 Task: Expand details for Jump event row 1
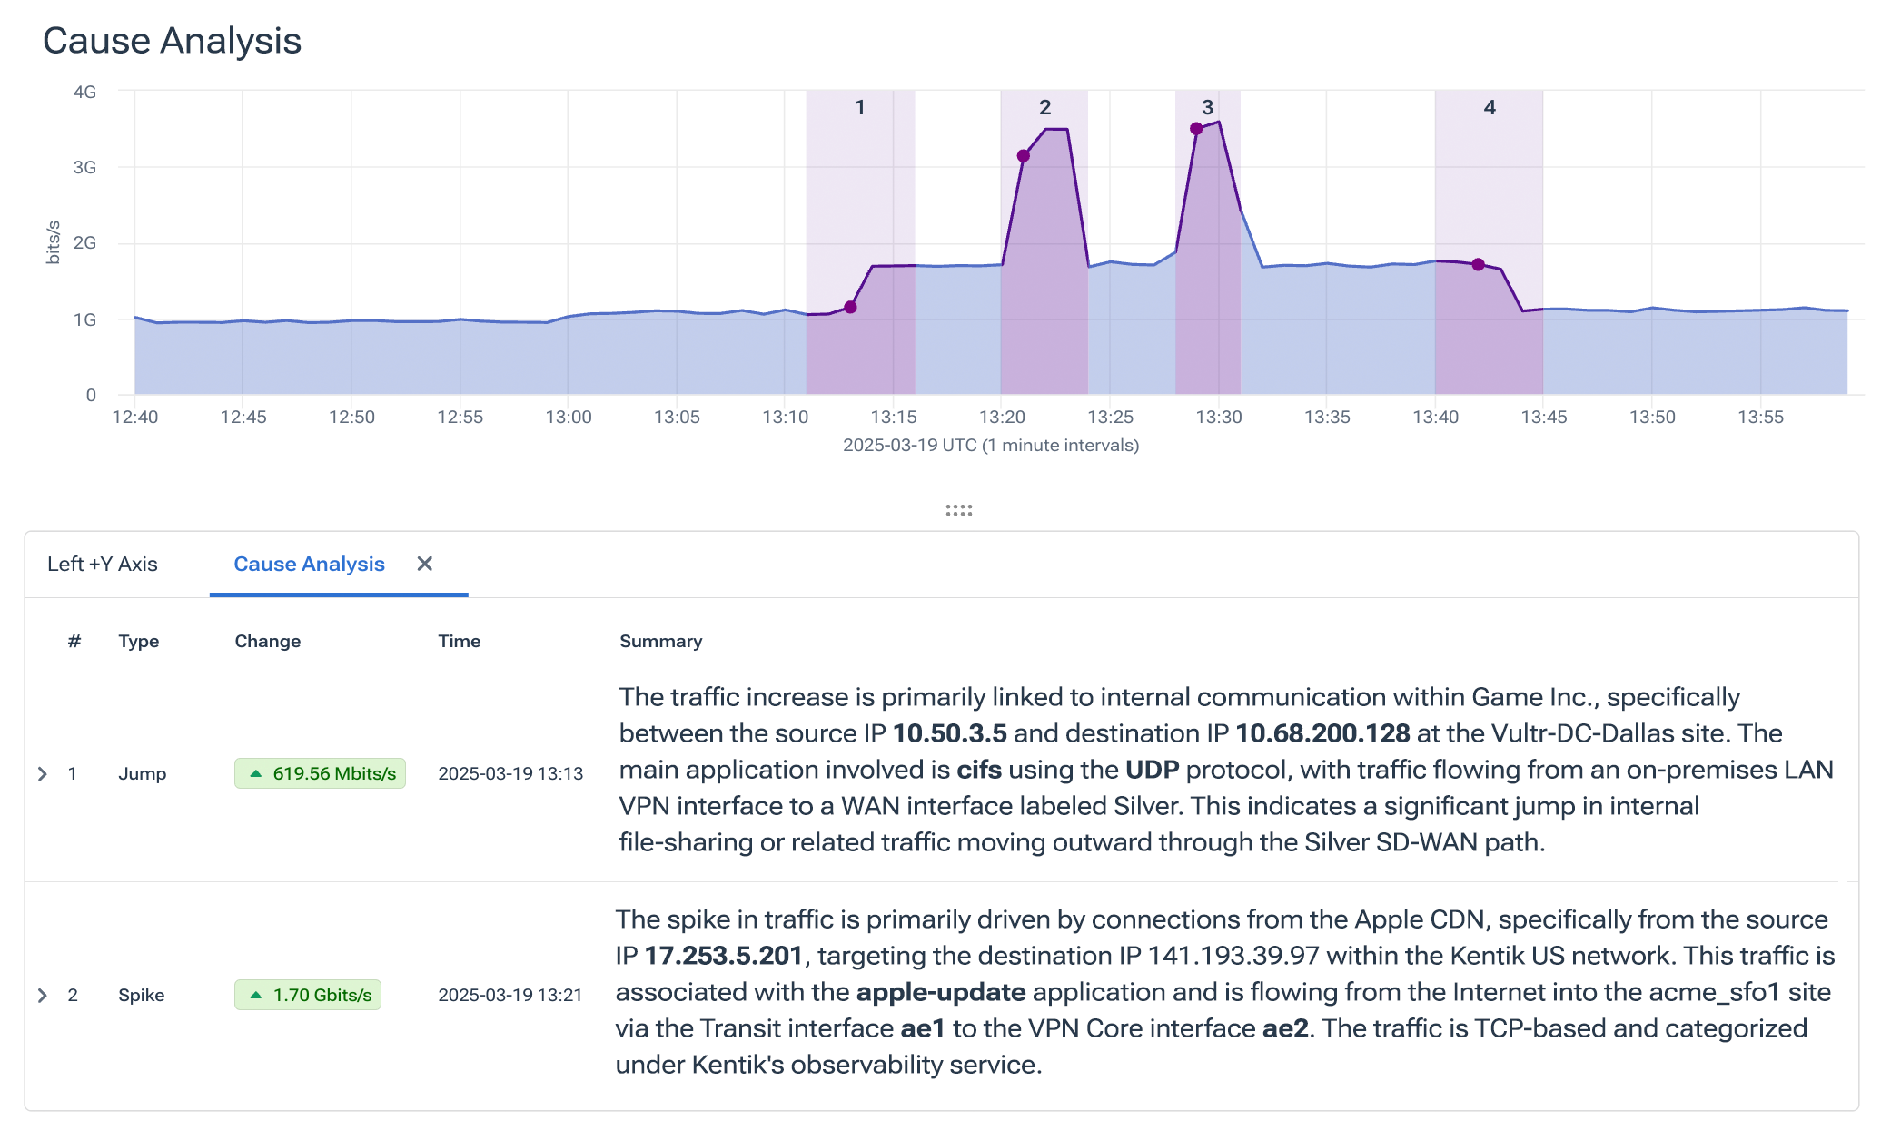pos(42,773)
